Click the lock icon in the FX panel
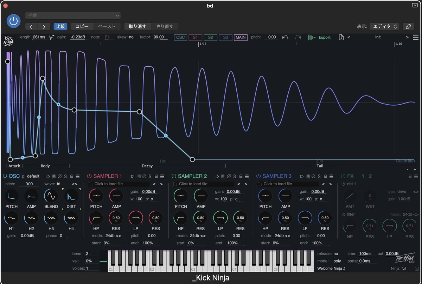 point(410,176)
